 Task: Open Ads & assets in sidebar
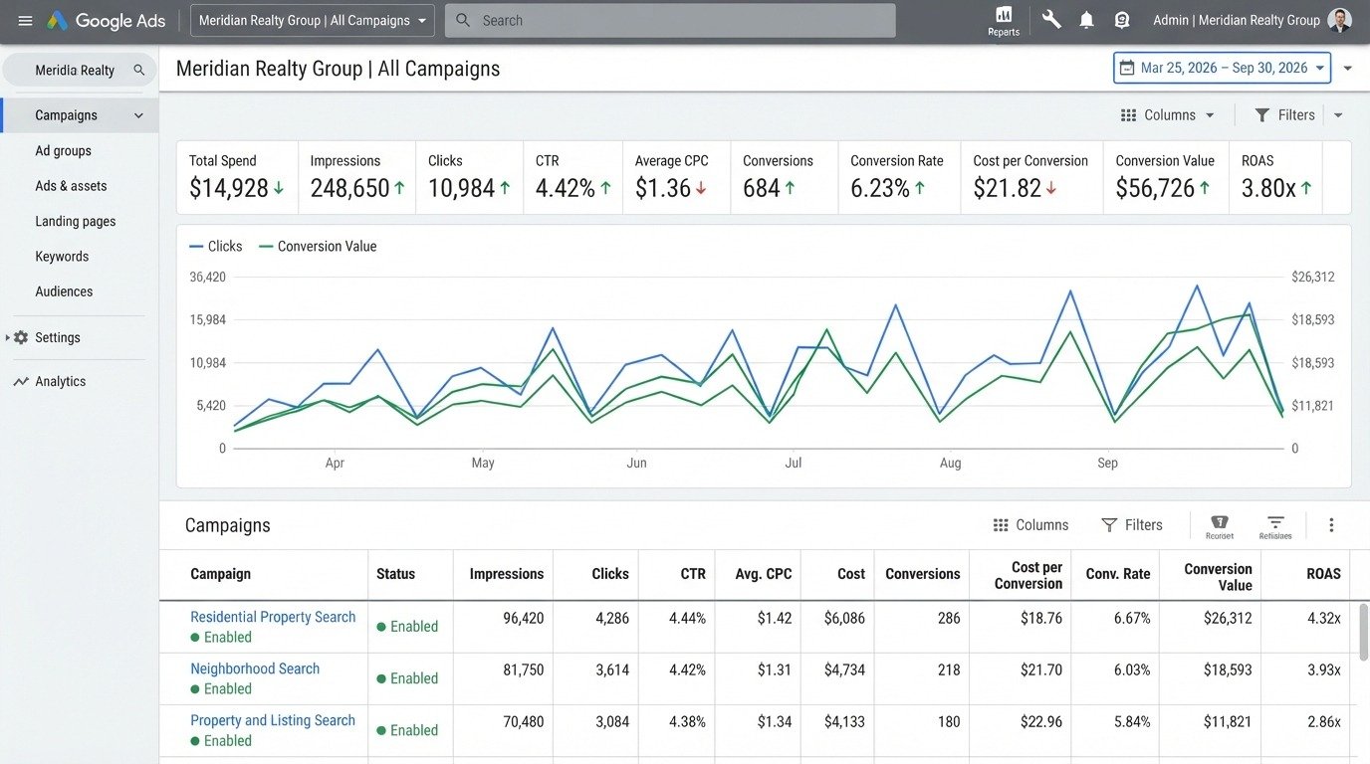[x=71, y=186]
